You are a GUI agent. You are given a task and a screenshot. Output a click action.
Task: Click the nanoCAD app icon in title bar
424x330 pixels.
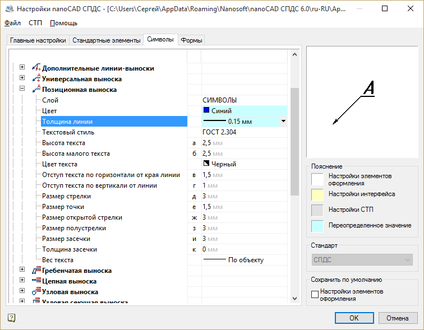pos(10,8)
